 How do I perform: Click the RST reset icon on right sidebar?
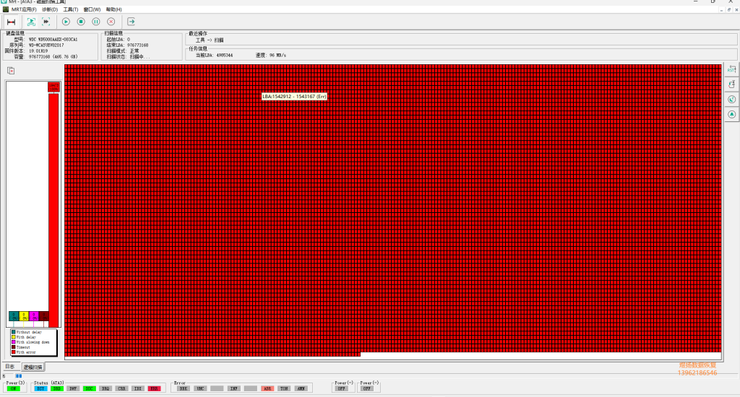pyautogui.click(x=731, y=69)
